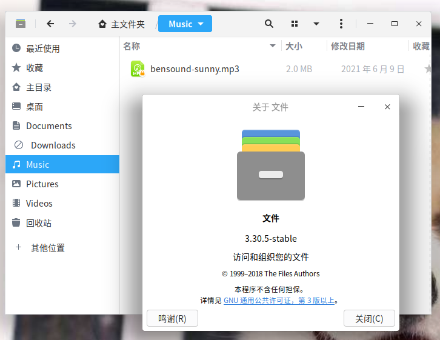Image resolution: width=440 pixels, height=340 pixels.
Task: Click the trash can icon beside 回收站
Action: click(x=16, y=222)
